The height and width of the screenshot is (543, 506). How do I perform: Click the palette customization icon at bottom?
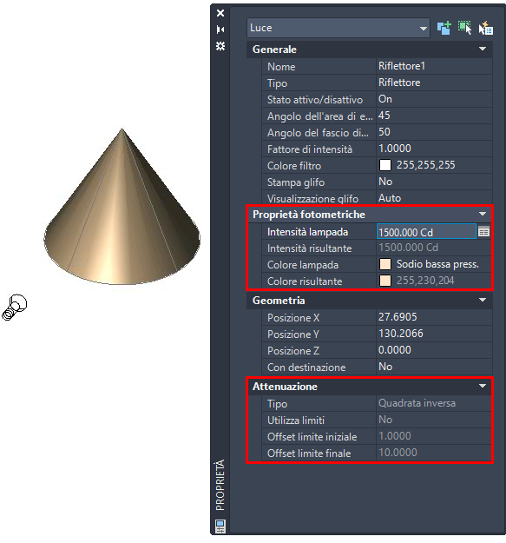pos(220,526)
